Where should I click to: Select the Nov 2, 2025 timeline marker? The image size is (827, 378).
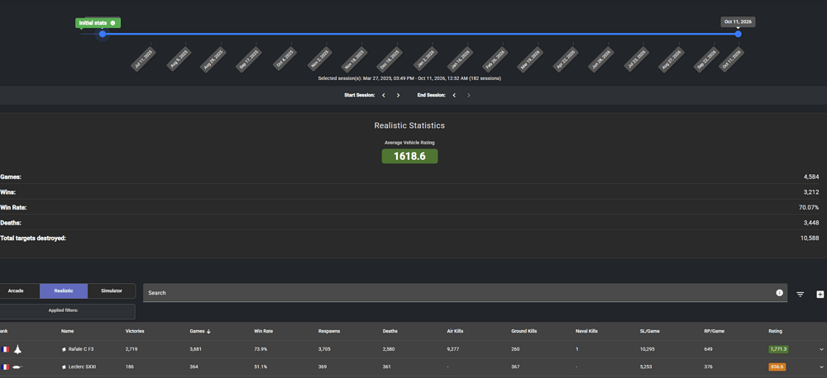[318, 59]
